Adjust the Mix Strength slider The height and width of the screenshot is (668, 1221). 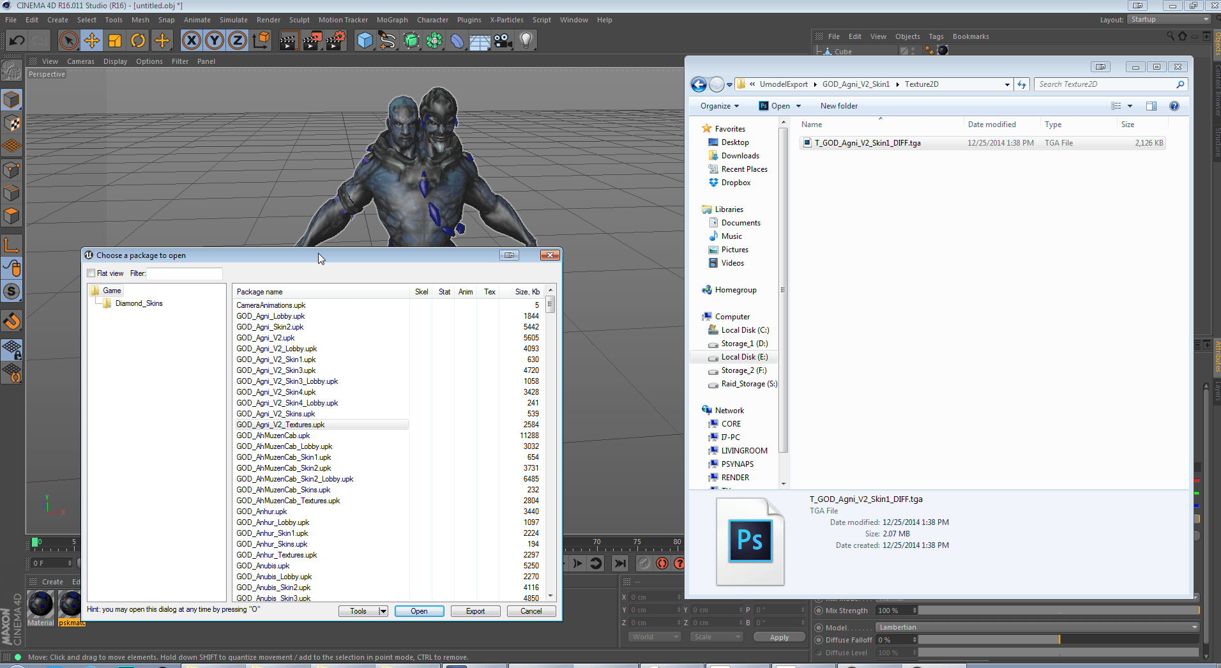[x=1058, y=611]
